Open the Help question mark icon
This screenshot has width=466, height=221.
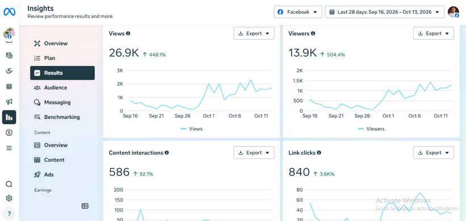coord(9,213)
